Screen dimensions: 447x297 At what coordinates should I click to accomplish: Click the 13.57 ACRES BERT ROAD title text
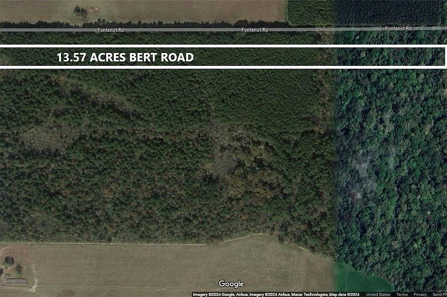point(125,57)
